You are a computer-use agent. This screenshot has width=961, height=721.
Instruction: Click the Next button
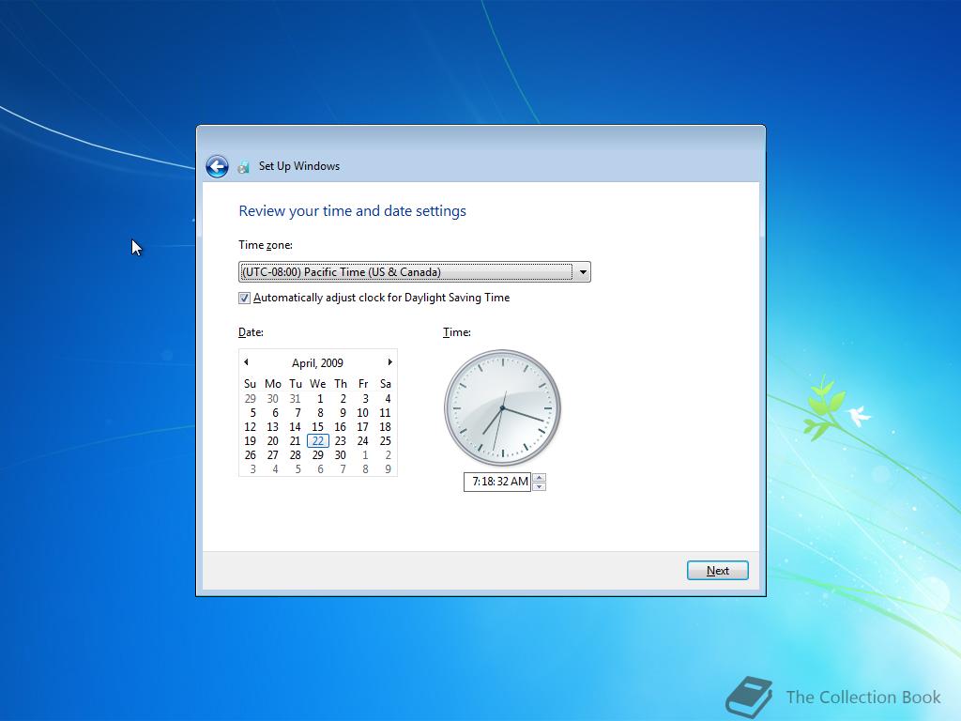[x=718, y=571]
